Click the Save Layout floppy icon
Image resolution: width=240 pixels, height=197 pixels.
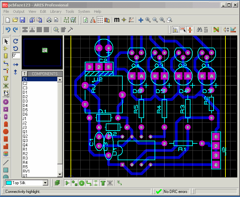point(22,20)
